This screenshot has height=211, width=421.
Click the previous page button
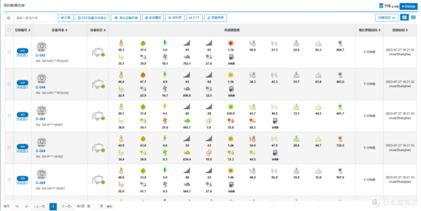39,206
